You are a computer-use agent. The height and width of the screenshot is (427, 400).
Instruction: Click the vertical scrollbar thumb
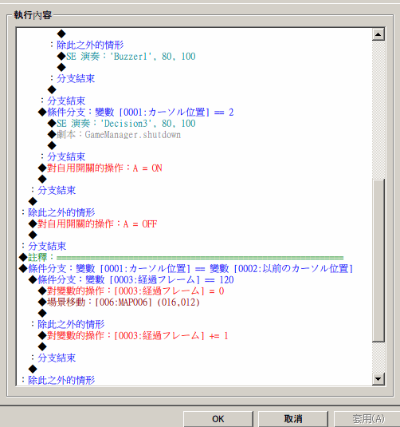coord(378,260)
